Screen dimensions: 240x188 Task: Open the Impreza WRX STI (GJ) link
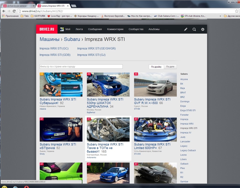(x=91, y=55)
